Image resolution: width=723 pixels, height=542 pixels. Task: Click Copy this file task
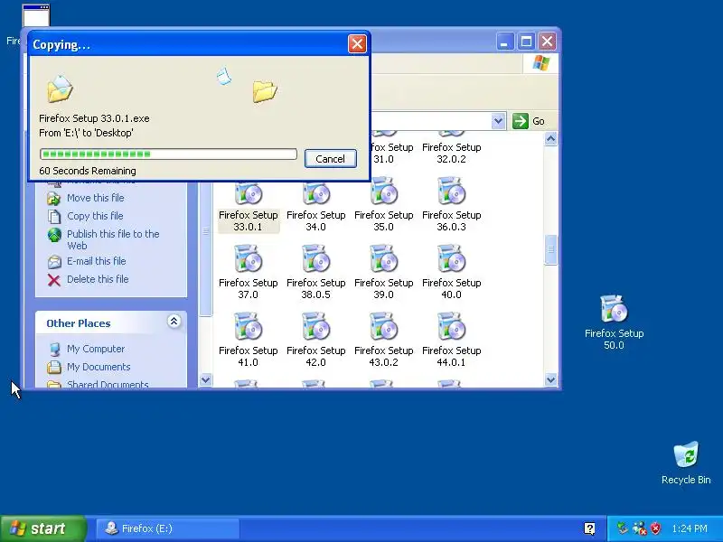pos(95,216)
